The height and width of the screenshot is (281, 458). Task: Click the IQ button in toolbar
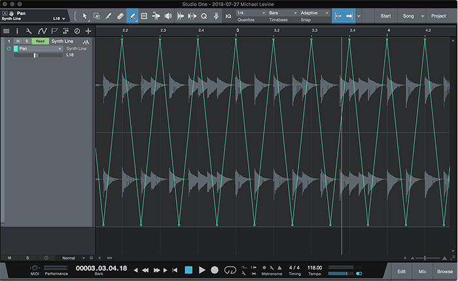[x=228, y=16]
